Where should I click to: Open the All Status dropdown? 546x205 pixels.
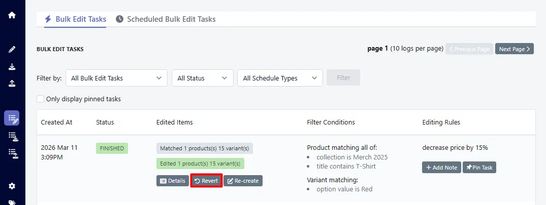(x=202, y=78)
